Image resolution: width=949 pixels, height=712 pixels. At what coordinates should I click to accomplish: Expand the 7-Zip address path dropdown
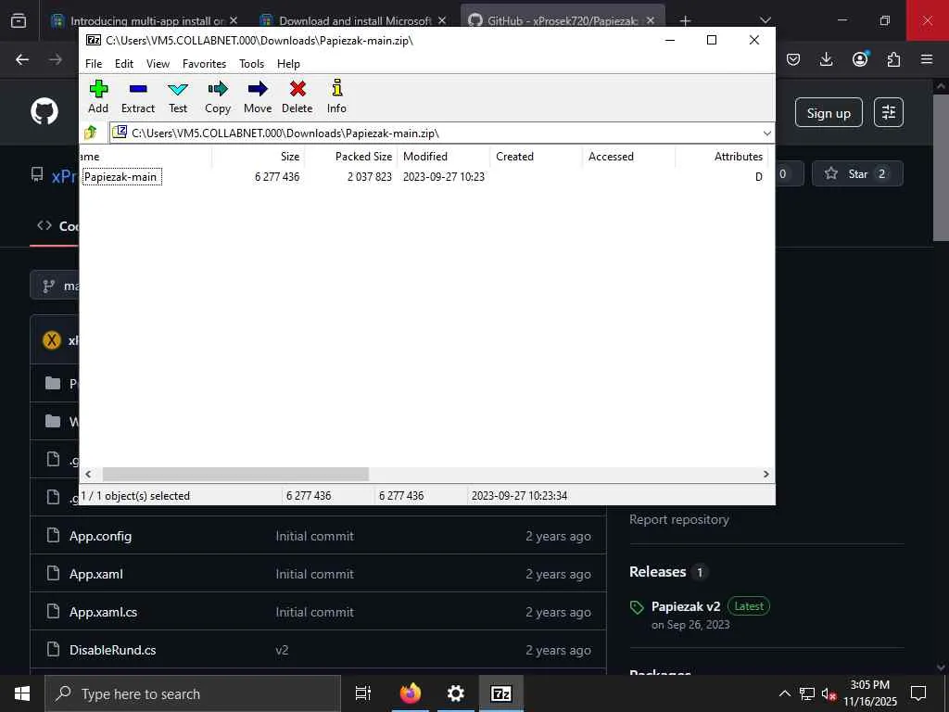[766, 133]
